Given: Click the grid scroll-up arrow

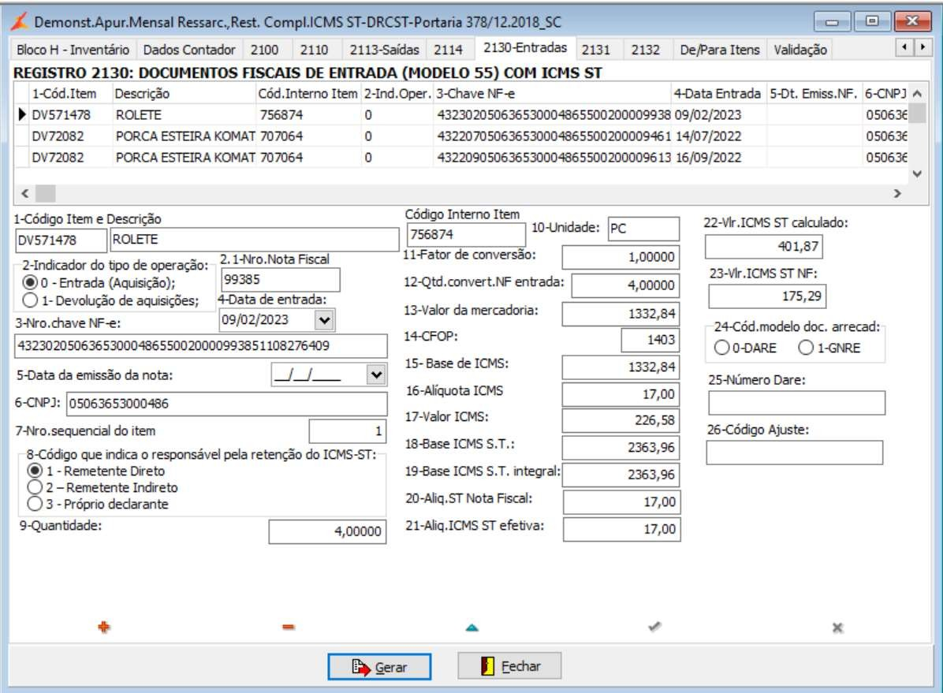Looking at the screenshot, I should tap(917, 93).
